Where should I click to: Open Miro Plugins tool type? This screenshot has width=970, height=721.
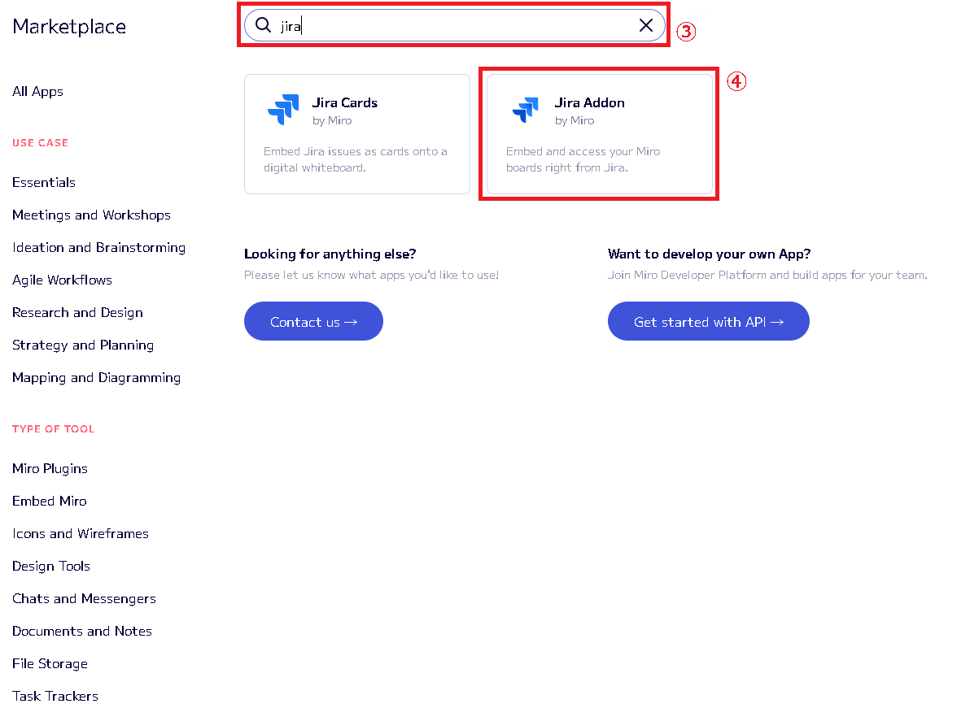[x=50, y=469]
